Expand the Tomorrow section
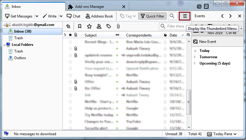246x140 pixels. 195,57
